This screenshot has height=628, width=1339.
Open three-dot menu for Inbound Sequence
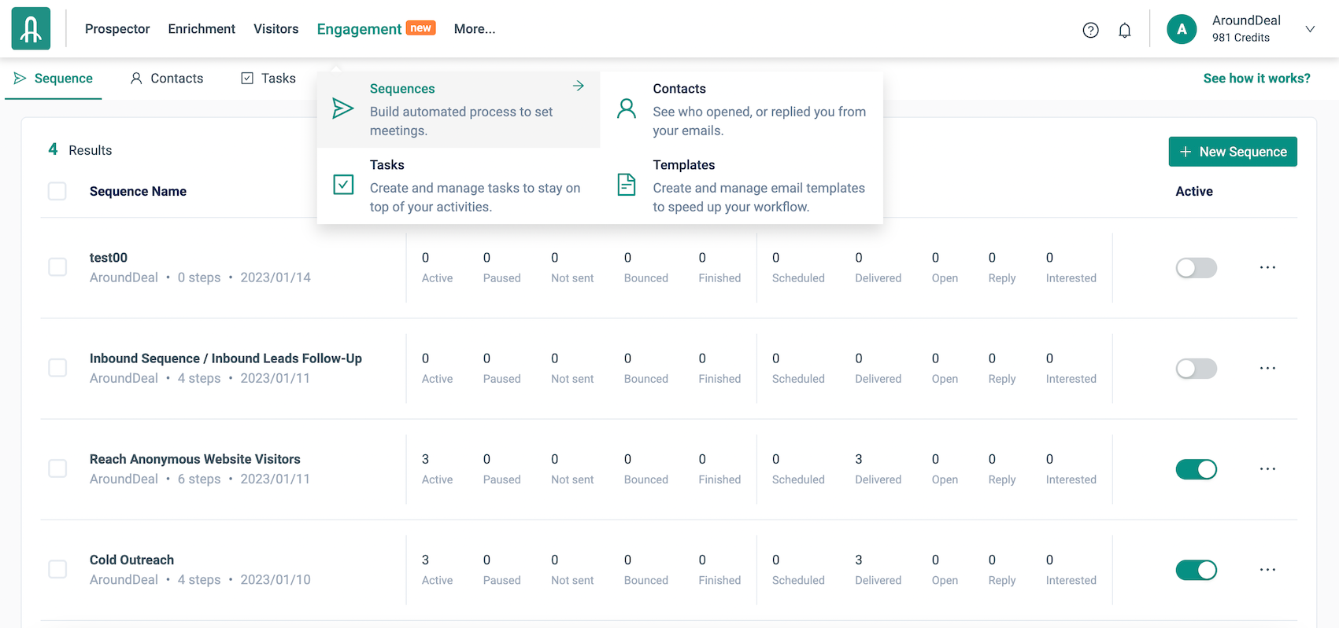click(1267, 369)
